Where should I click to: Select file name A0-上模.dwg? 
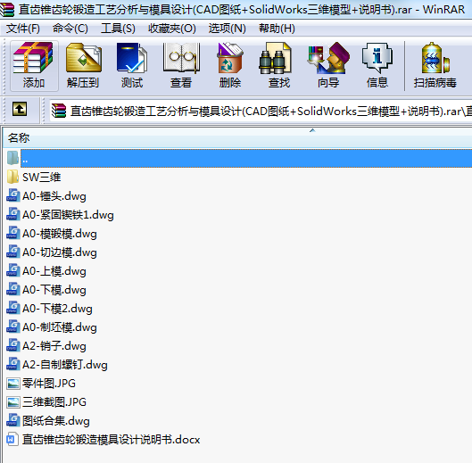54,271
